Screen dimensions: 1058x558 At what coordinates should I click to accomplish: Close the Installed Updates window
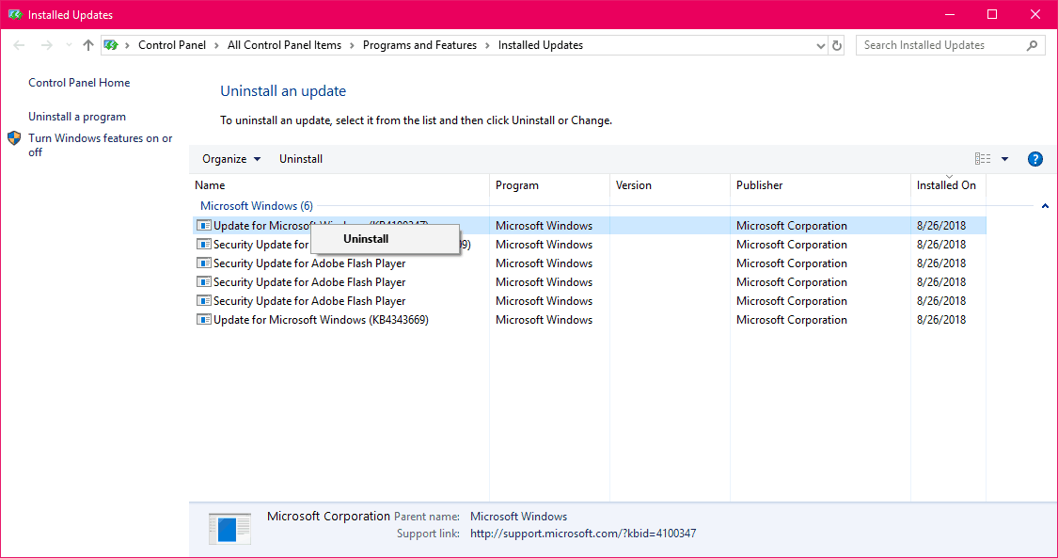[1035, 14]
